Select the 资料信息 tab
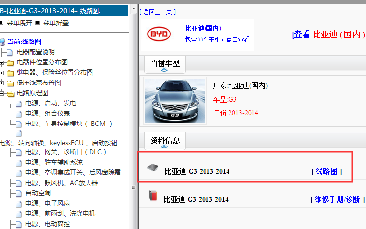The image size is (366, 229). (x=165, y=141)
